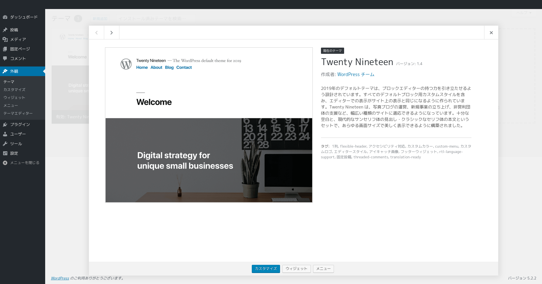This screenshot has width=542, height=284.
Task: Click the メニューを閉じる collapse arrow icon
Action: pyautogui.click(x=5, y=163)
